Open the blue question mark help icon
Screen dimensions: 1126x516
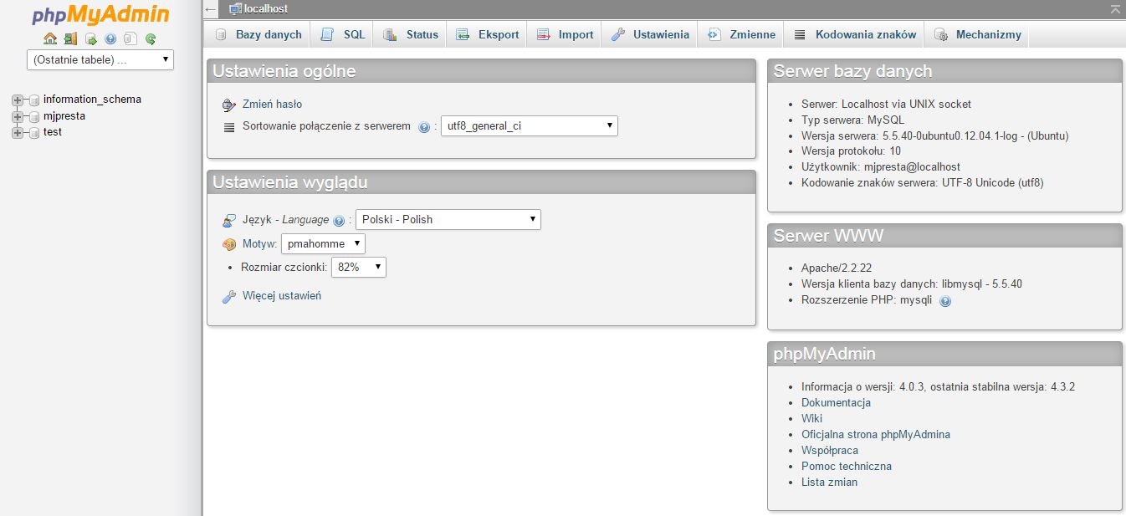click(110, 38)
